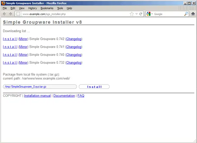197x143 pixels.
Task: Open the Documentation link
Action: pyautogui.click(x=64, y=96)
